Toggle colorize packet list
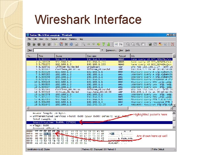 [116, 44]
